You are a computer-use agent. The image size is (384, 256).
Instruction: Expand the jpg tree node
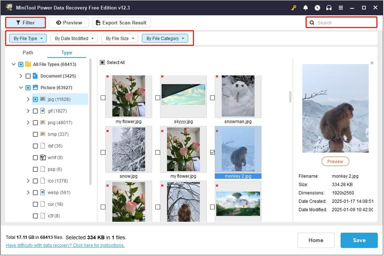[28, 99]
